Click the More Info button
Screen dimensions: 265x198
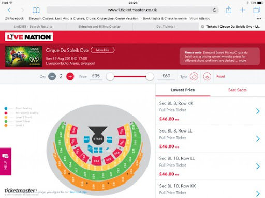point(102,50)
